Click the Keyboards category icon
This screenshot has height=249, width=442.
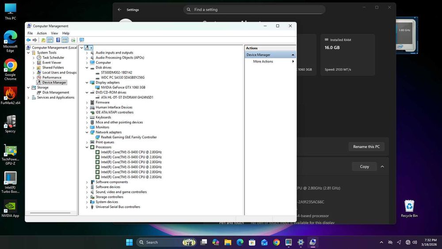(92, 117)
